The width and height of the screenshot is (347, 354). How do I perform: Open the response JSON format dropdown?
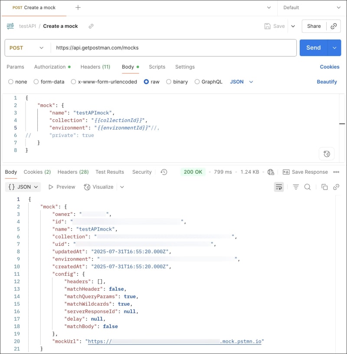[x=23, y=187]
